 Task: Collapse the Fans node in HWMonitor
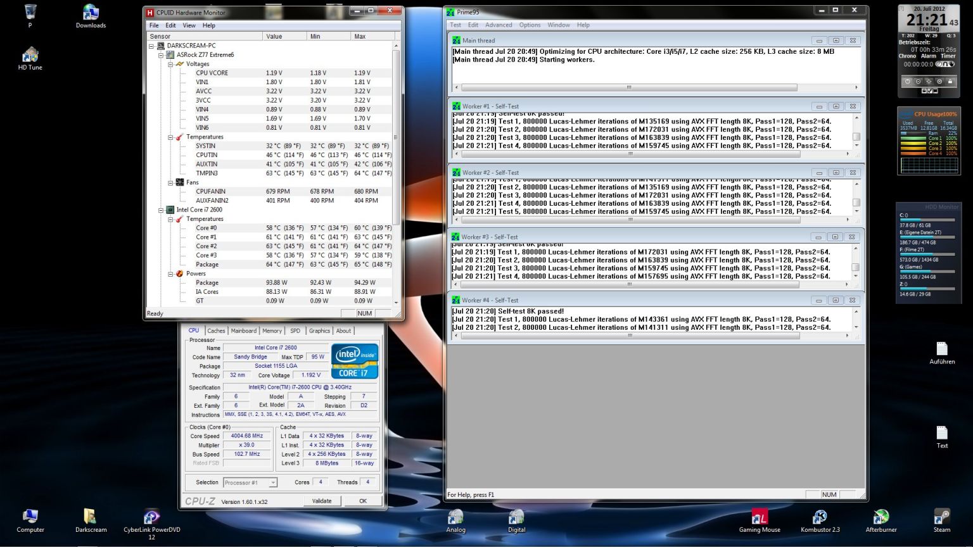tap(170, 182)
